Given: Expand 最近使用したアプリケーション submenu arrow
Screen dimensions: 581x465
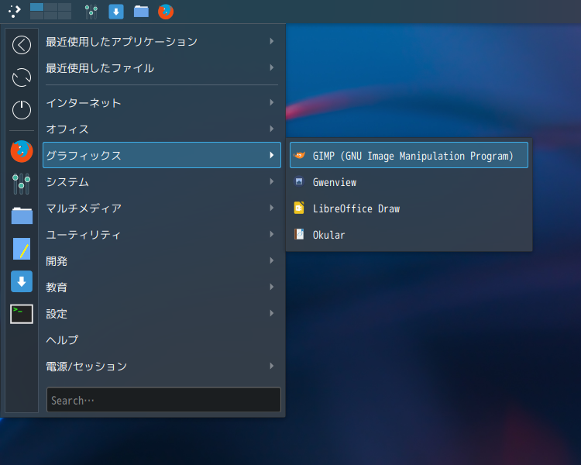Looking at the screenshot, I should 272,41.
